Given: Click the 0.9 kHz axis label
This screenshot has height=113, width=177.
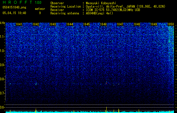Looking at the screenshot, I should click(x=3, y=65).
